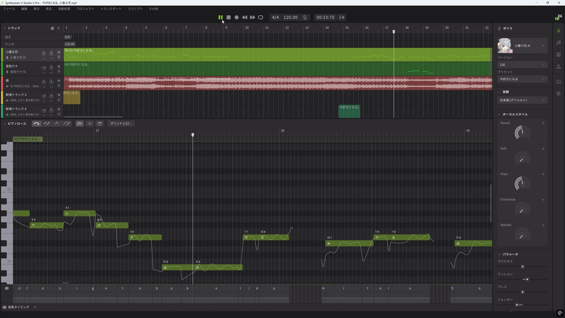The height and width of the screenshot is (318, 565).
Task: Mute the 小春立花 track
Action: tap(59, 52)
